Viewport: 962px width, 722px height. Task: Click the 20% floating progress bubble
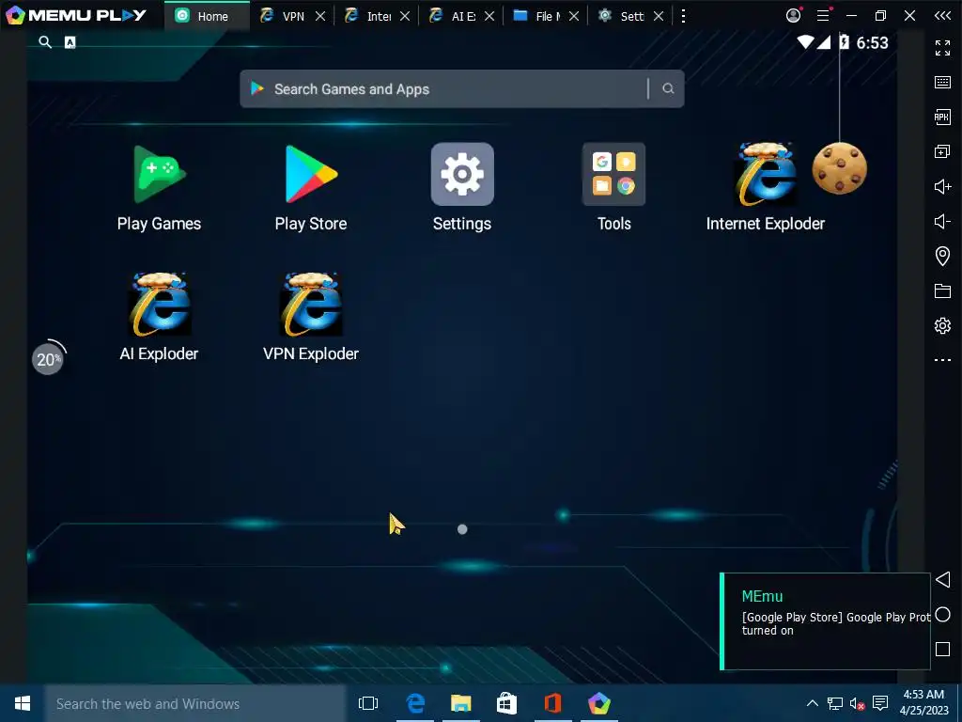click(x=48, y=358)
